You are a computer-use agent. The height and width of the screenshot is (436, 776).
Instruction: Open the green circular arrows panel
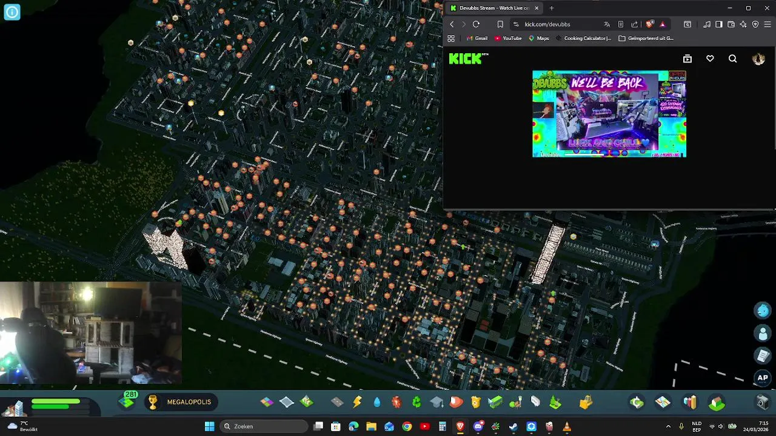coord(637,402)
